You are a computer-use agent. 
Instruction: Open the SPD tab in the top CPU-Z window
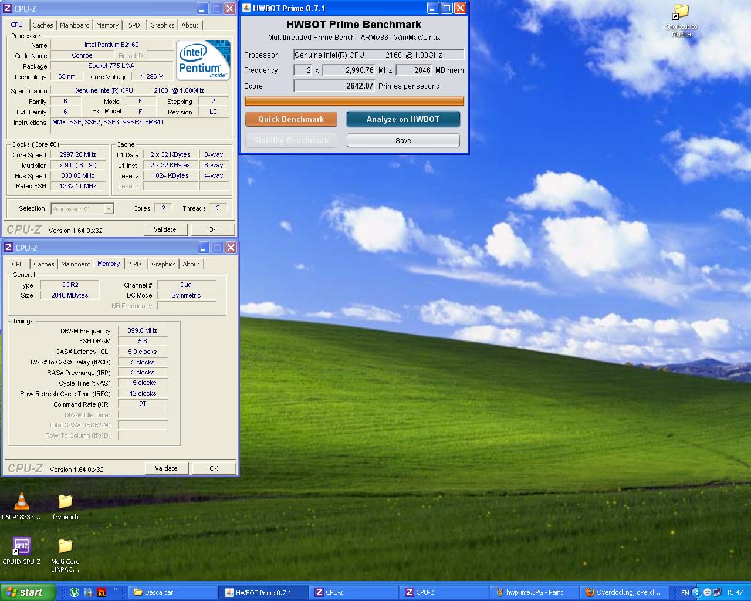[x=134, y=25]
